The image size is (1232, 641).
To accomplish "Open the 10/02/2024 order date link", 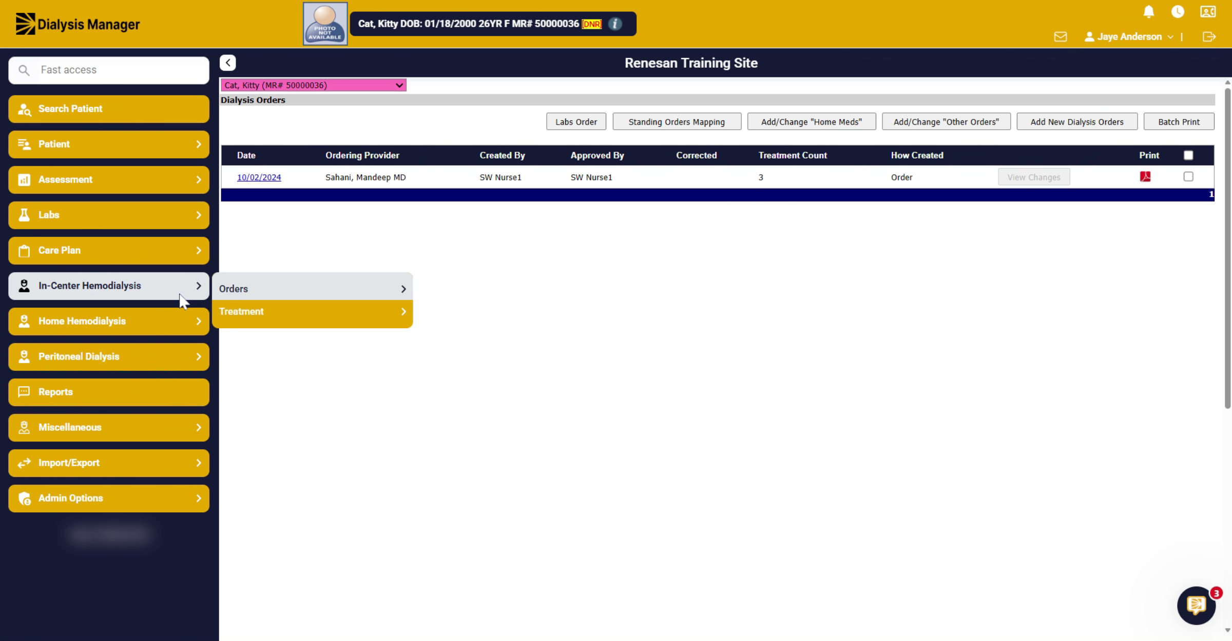I will click(259, 177).
